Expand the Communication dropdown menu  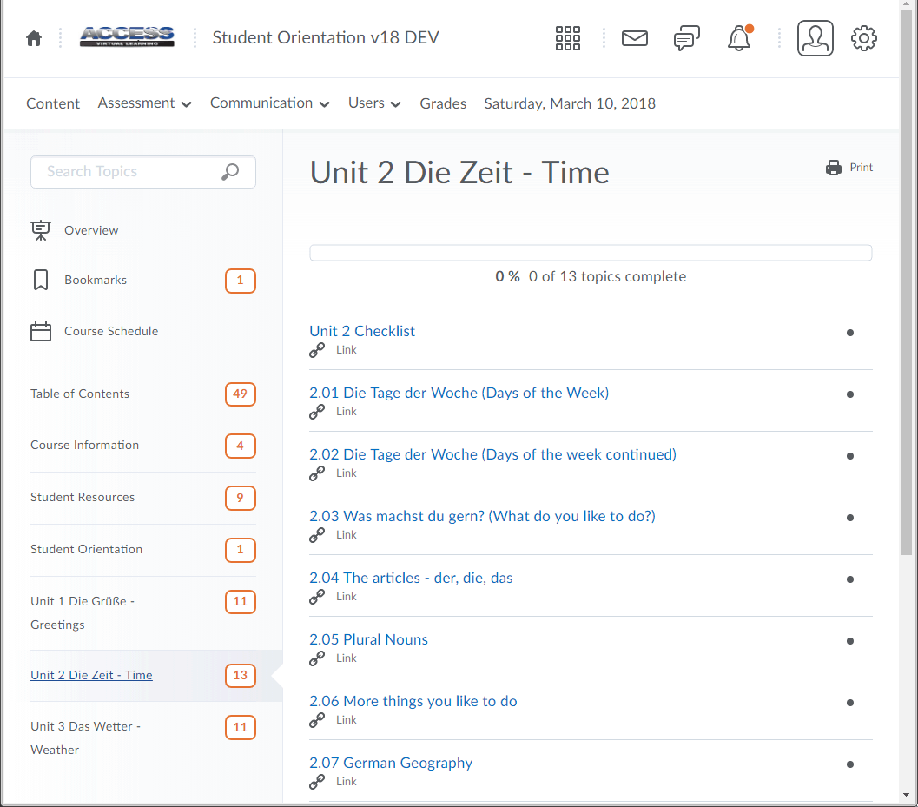coord(269,103)
